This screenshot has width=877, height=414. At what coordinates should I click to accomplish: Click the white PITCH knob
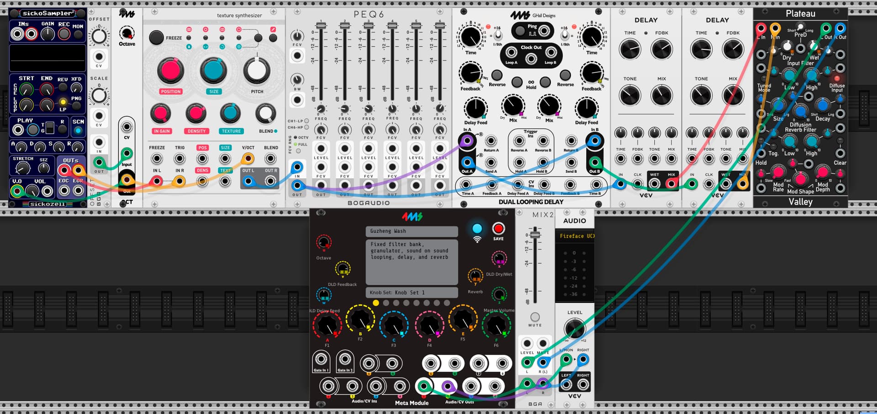[x=257, y=71]
